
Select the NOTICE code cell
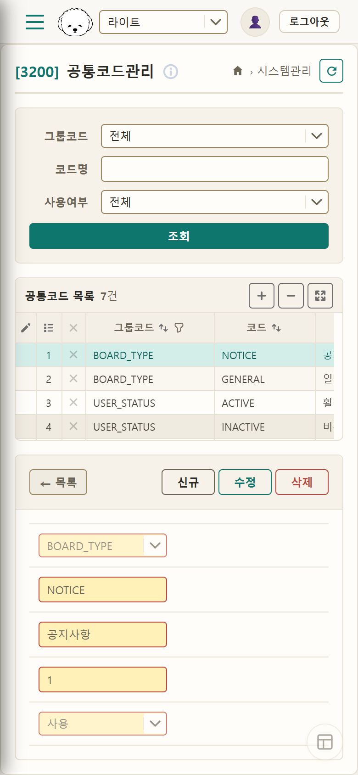[265, 355]
